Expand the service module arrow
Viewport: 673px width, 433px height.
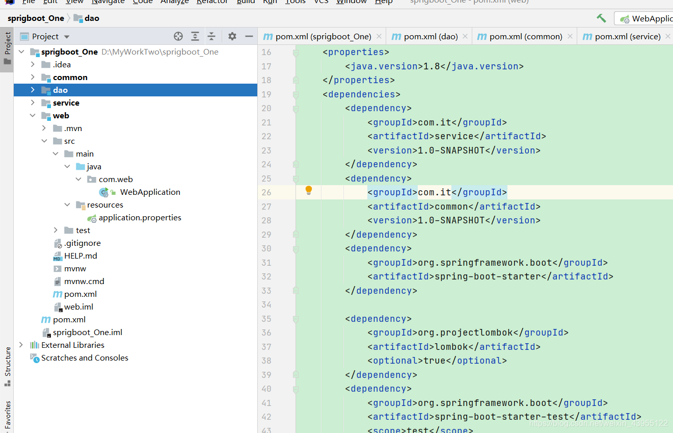coord(33,103)
